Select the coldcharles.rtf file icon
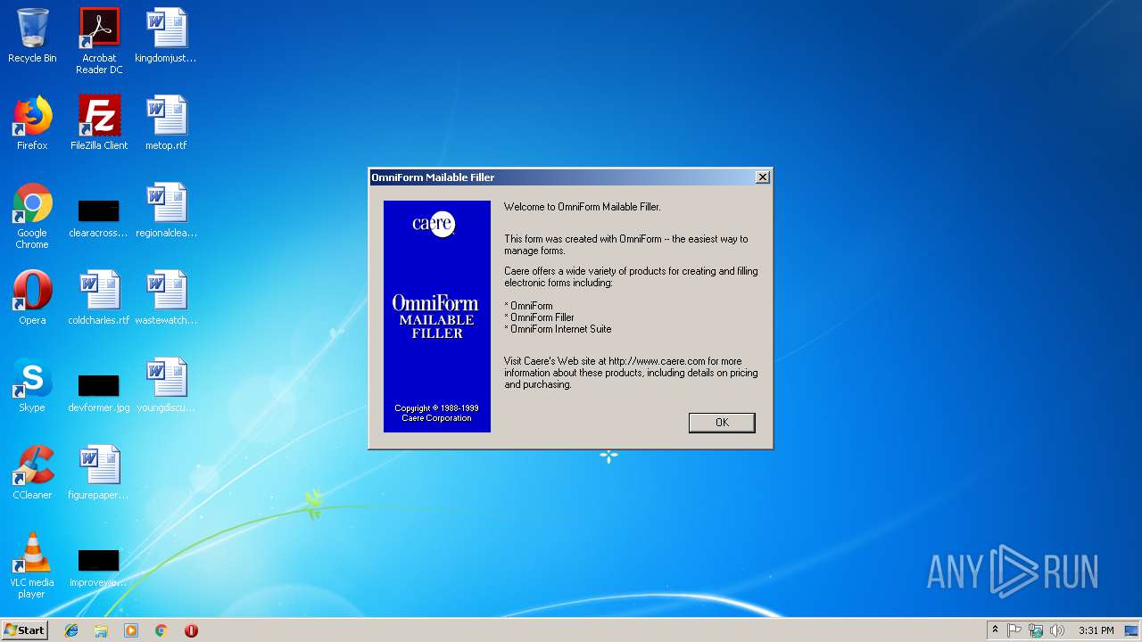Screen dimensions: 1142x642 pyautogui.click(x=99, y=298)
